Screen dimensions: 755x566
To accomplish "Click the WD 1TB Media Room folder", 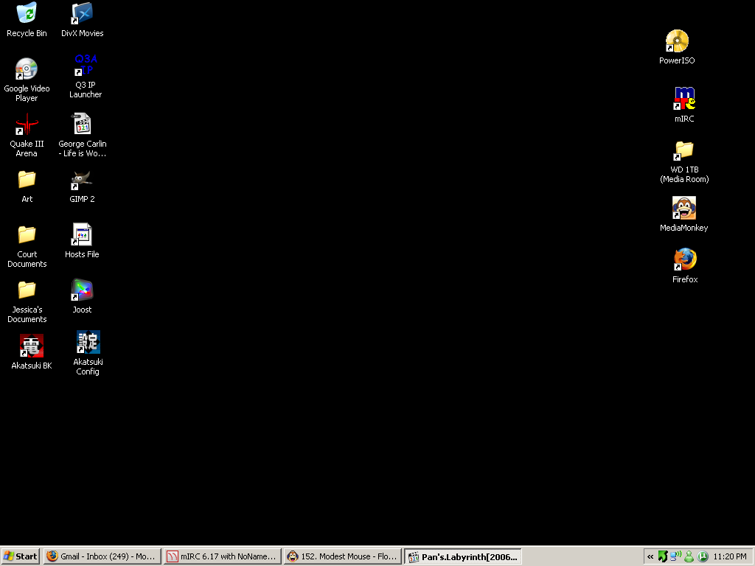I will [x=684, y=150].
